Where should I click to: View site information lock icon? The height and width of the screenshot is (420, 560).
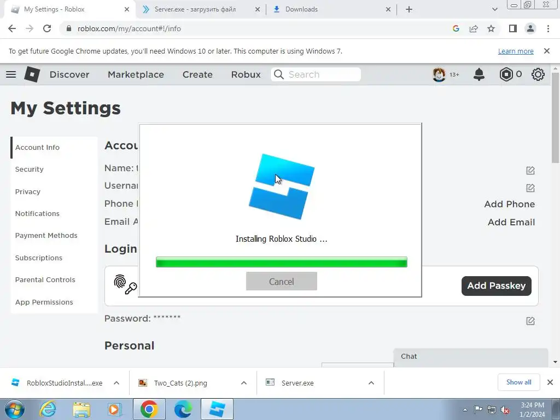69,28
